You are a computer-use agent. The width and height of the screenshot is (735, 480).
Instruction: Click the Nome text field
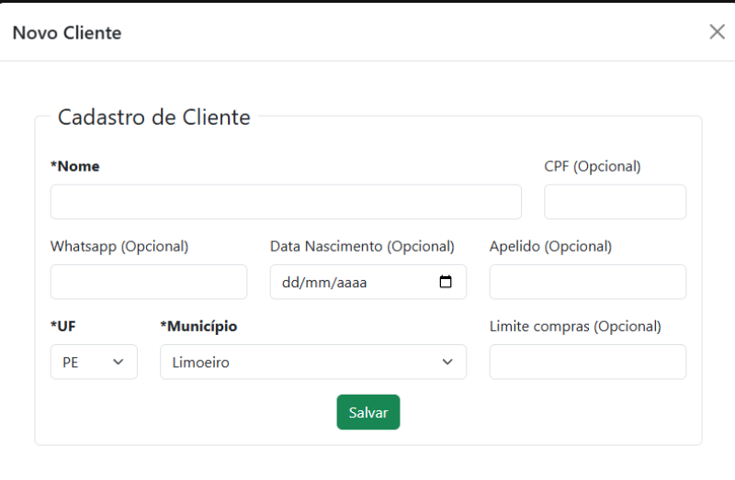coord(286,202)
